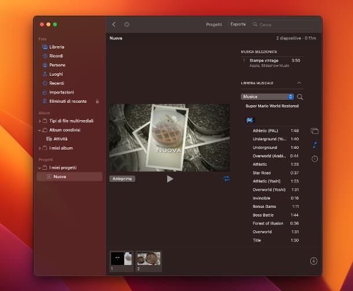
Task: Select slide thumbnail 2
Action: (x=149, y=262)
